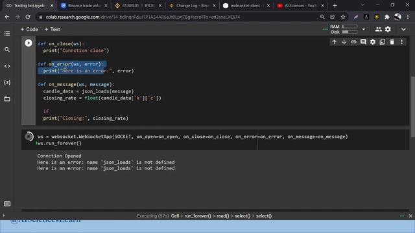The height and width of the screenshot is (233, 415).
Task: Switch to the AI Sciences YouTube tab
Action: pos(301,6)
